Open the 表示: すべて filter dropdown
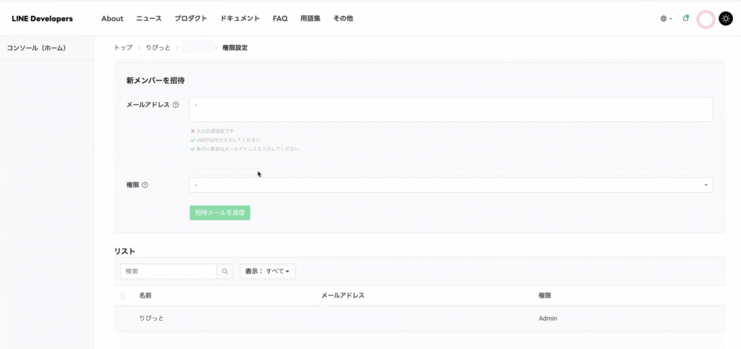The width and height of the screenshot is (741, 349). [x=268, y=272]
